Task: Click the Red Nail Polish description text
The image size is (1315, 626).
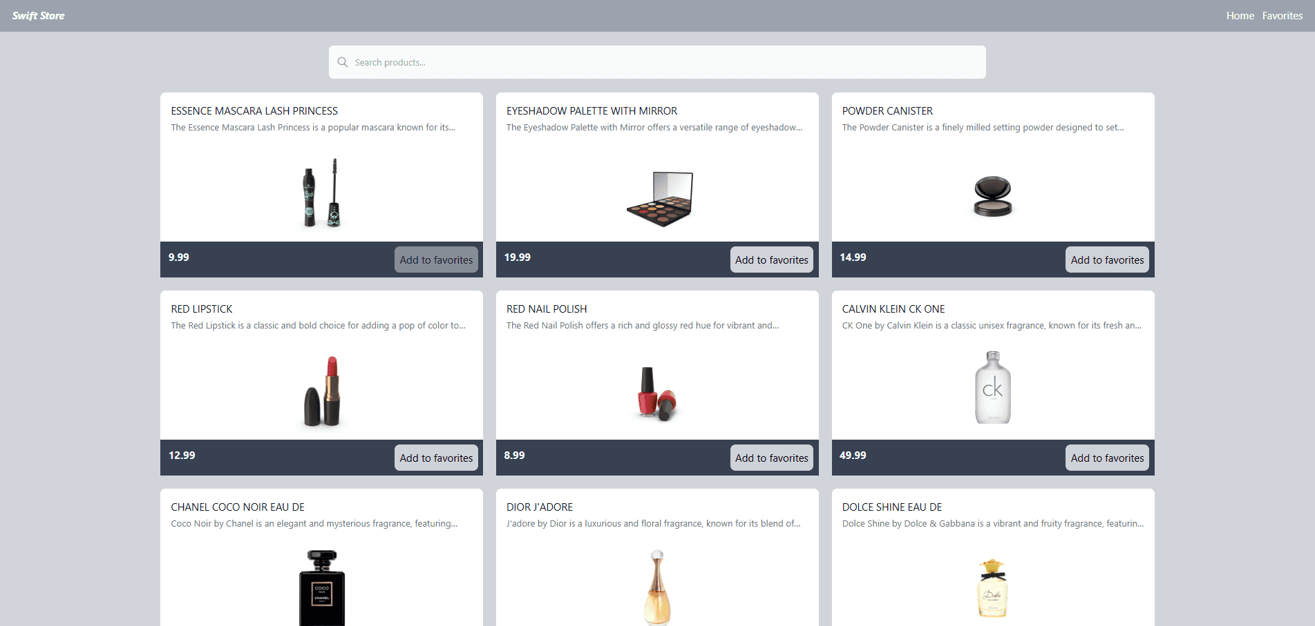Action: (643, 326)
